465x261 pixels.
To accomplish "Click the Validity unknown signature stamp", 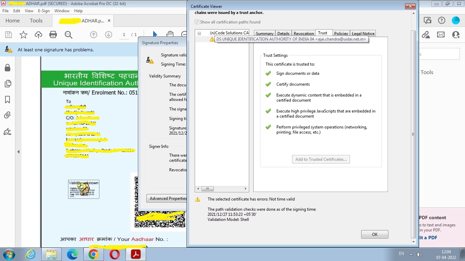I will click(x=84, y=189).
